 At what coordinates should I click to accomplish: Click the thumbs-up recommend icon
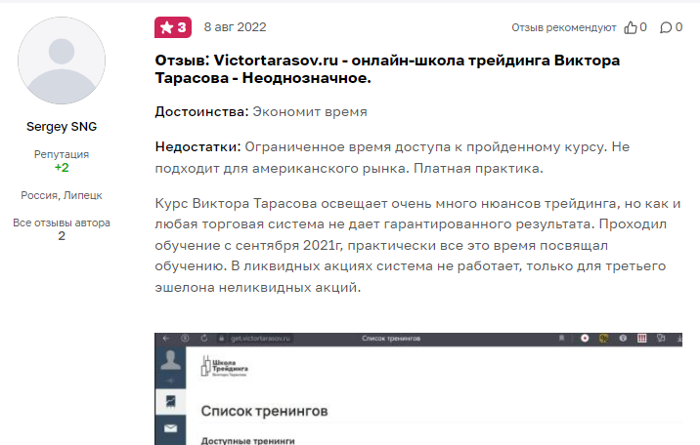click(x=631, y=27)
